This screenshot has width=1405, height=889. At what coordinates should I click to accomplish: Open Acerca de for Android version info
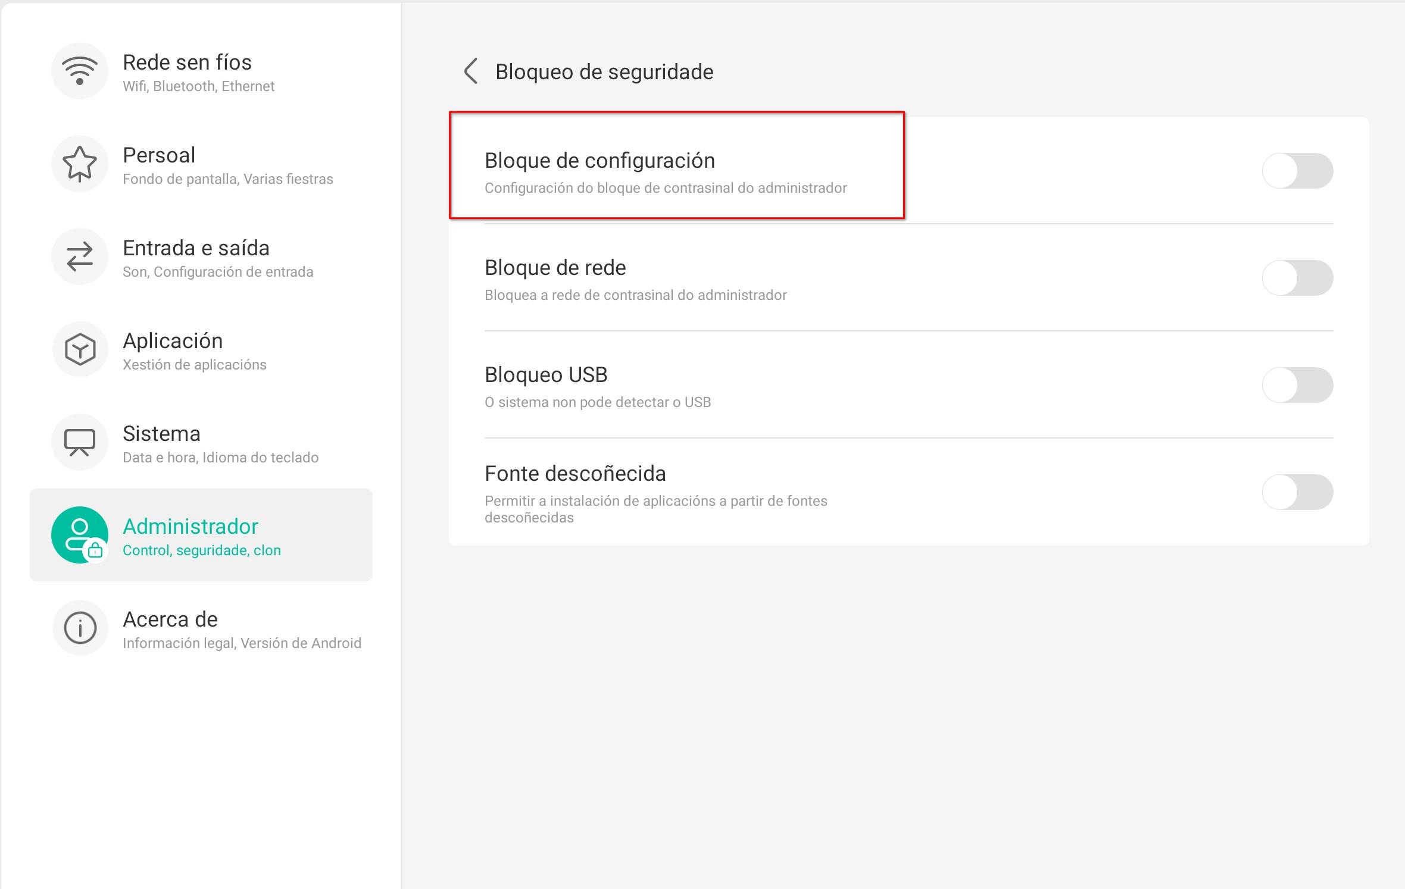170,619
